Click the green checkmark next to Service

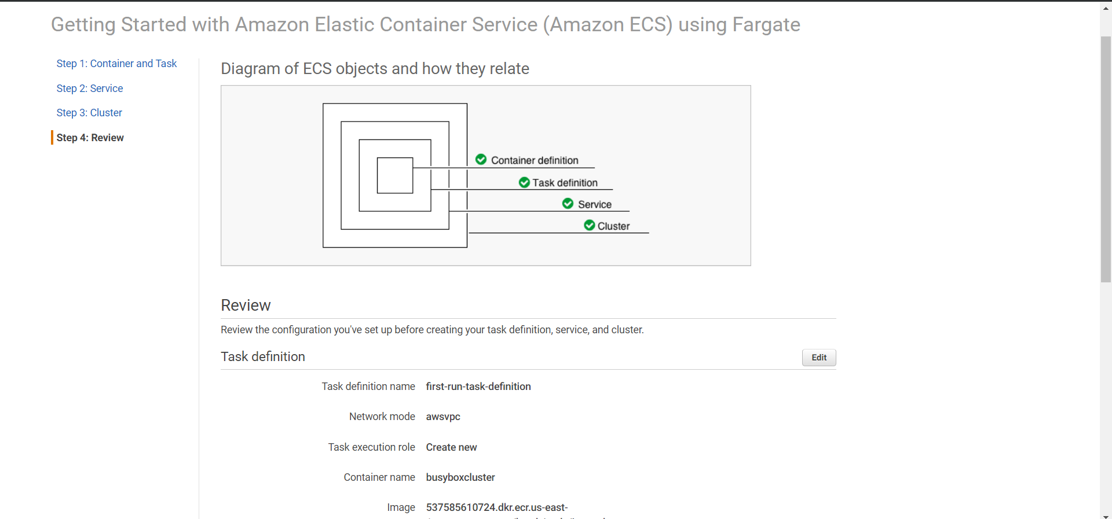(568, 204)
